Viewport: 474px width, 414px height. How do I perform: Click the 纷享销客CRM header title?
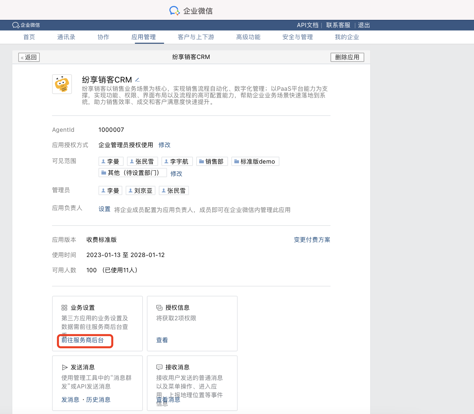(x=191, y=57)
